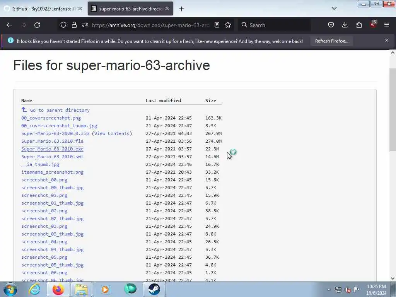Open the Save to Pocket icon
396x297 pixels.
331,25
